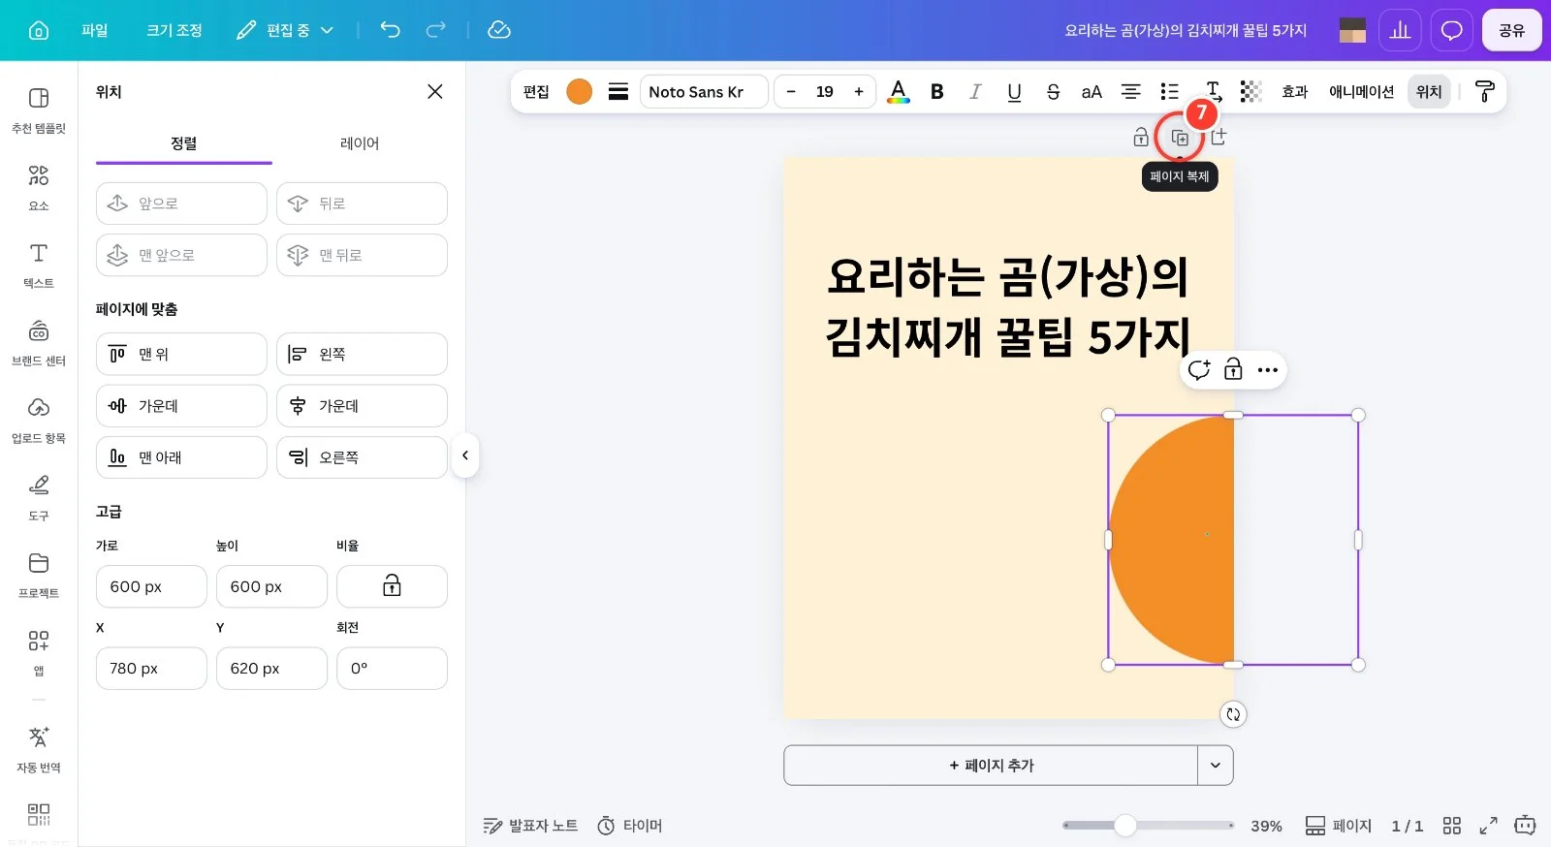Open analytics chart icon
This screenshot has height=847, width=1551.
click(1400, 30)
